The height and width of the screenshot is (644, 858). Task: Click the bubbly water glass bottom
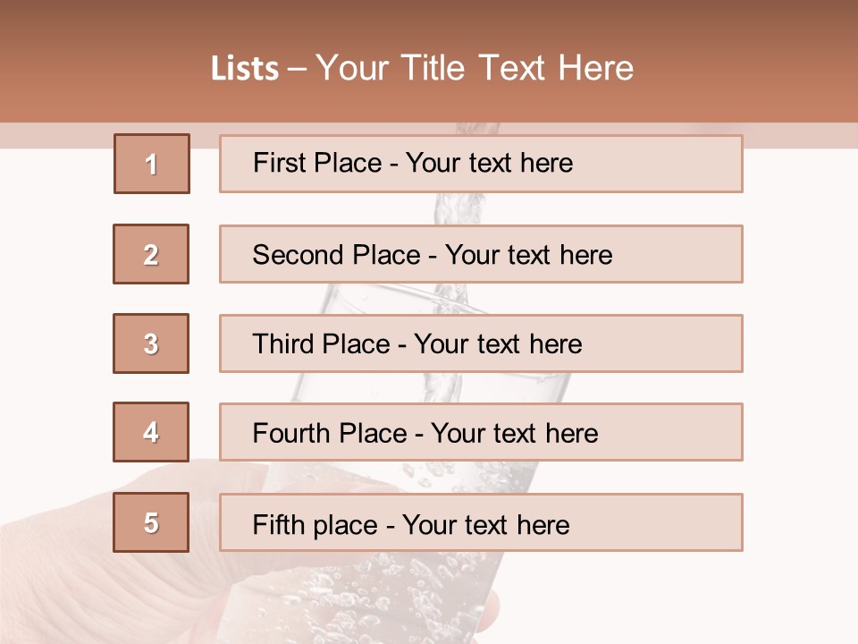point(402,599)
